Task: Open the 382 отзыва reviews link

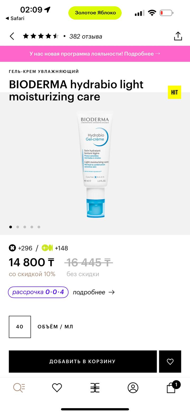Action: click(86, 36)
